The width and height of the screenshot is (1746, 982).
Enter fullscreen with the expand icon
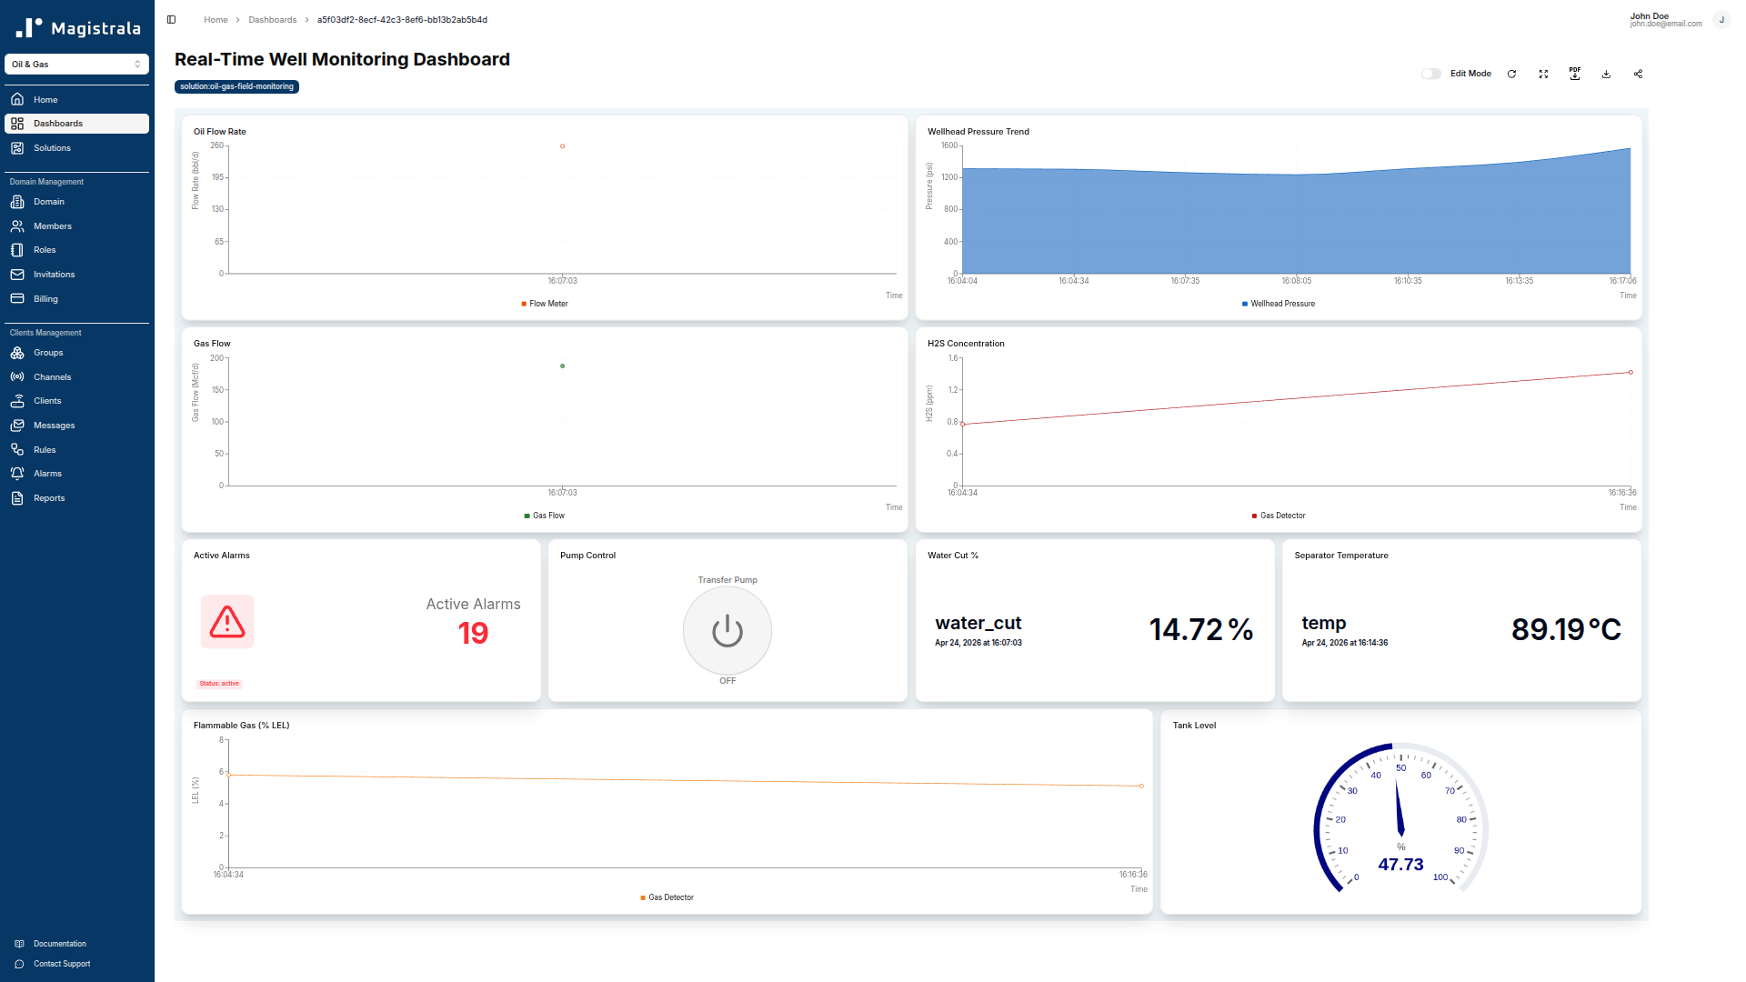click(x=1543, y=74)
